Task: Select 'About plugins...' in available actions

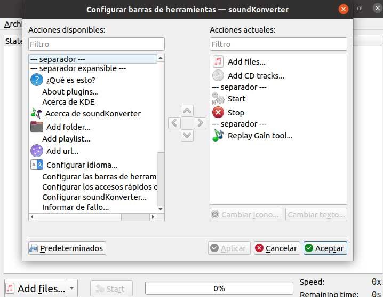Action: (70, 92)
